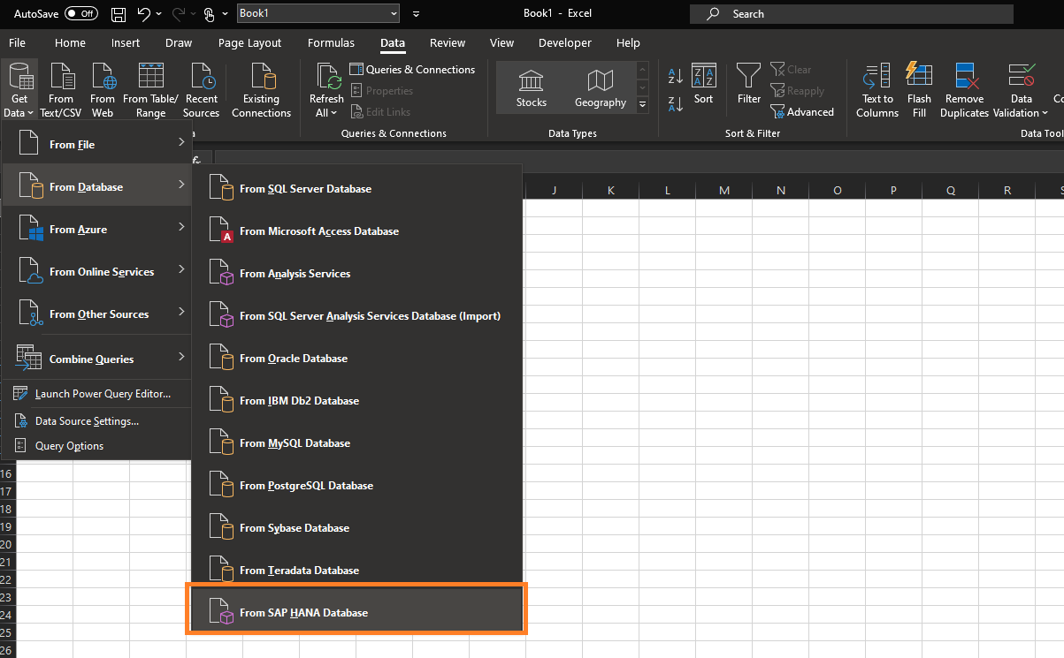Click the Search box
The height and width of the screenshot is (658, 1064).
point(852,14)
